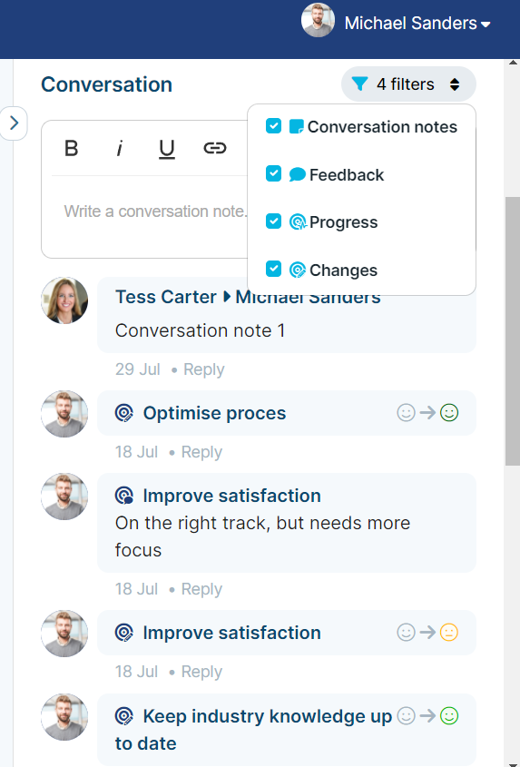The width and height of the screenshot is (520, 767).
Task: Untick the Changes filter checkbox
Action: point(273,269)
